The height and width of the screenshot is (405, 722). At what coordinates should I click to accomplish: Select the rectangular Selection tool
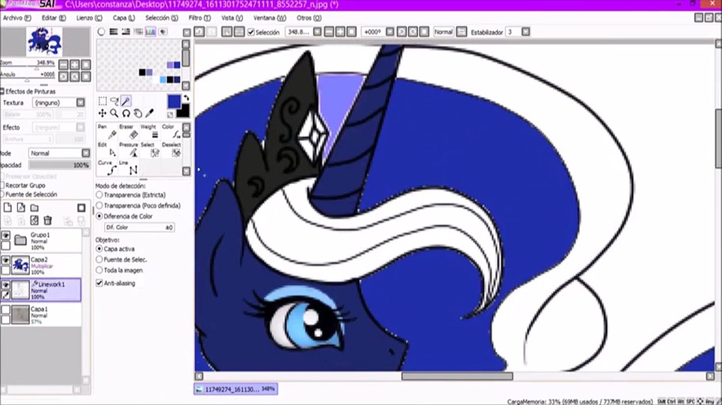pyautogui.click(x=102, y=101)
